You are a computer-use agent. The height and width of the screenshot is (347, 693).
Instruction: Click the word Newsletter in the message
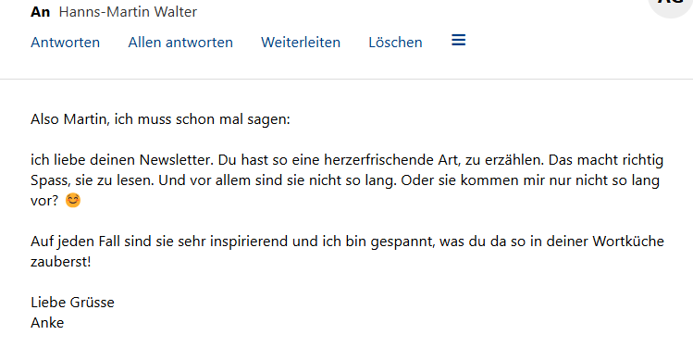pyautogui.click(x=176, y=159)
